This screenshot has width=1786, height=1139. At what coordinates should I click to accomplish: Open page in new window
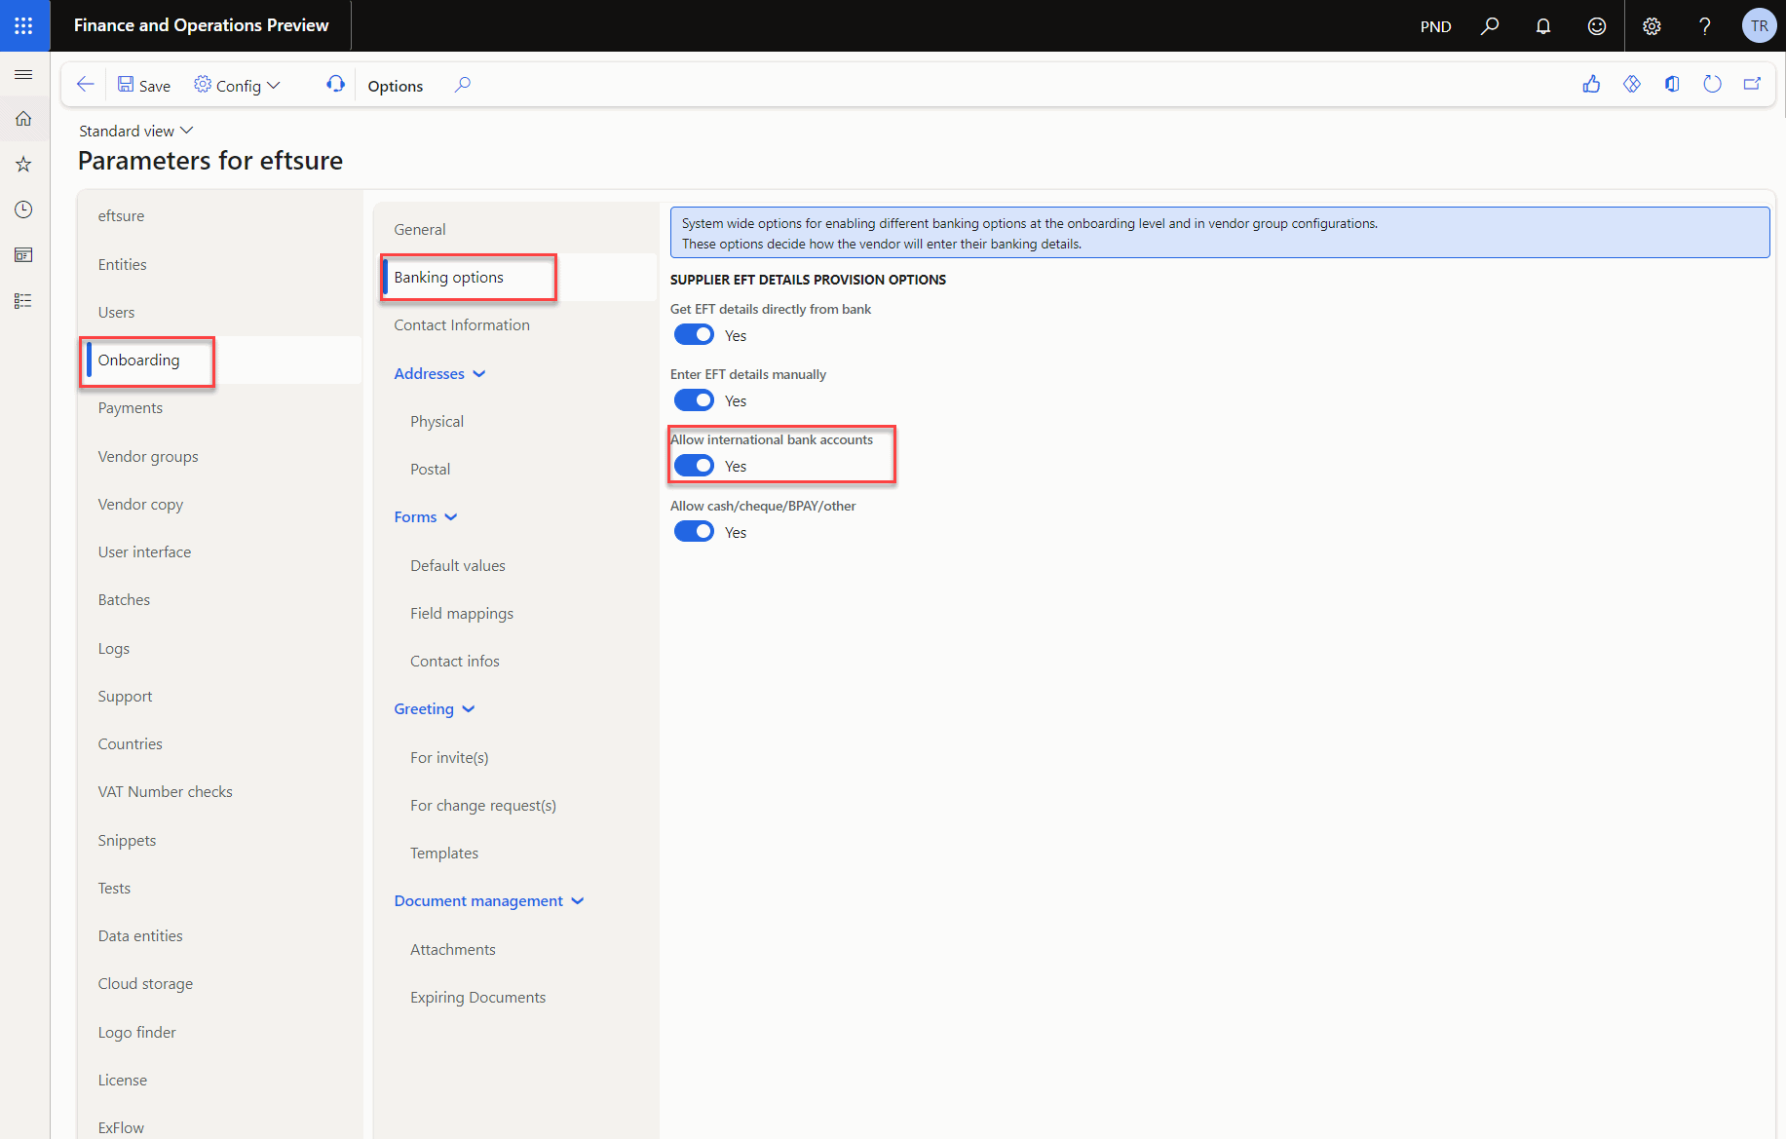point(1752,85)
